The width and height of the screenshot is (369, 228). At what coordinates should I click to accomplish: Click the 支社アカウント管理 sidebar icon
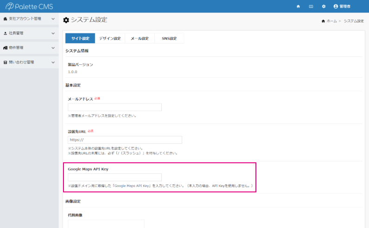pyautogui.click(x=5, y=19)
